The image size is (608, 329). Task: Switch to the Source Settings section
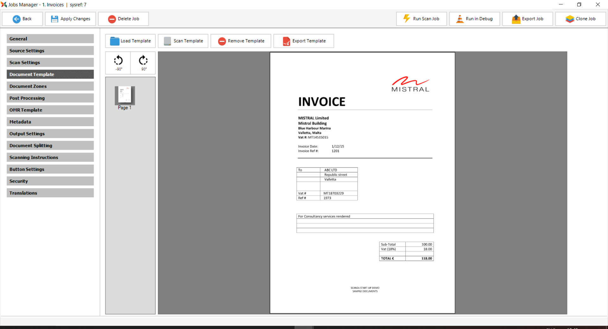click(x=50, y=51)
